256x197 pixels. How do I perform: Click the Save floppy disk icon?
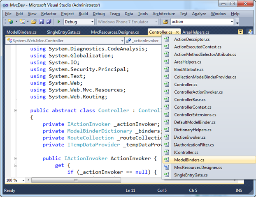point(41,22)
